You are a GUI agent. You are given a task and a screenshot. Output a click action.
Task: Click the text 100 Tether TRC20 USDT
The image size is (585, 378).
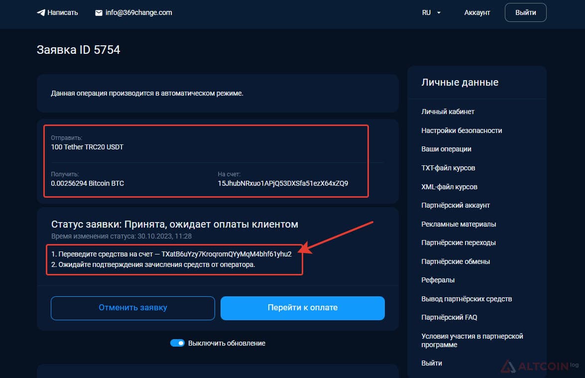87,147
